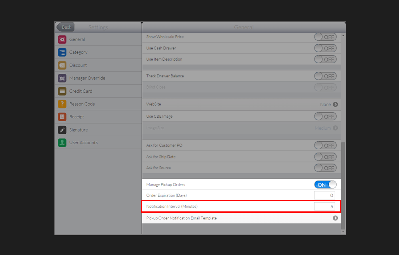Select the Category list icon
399x255 pixels.
tap(62, 52)
